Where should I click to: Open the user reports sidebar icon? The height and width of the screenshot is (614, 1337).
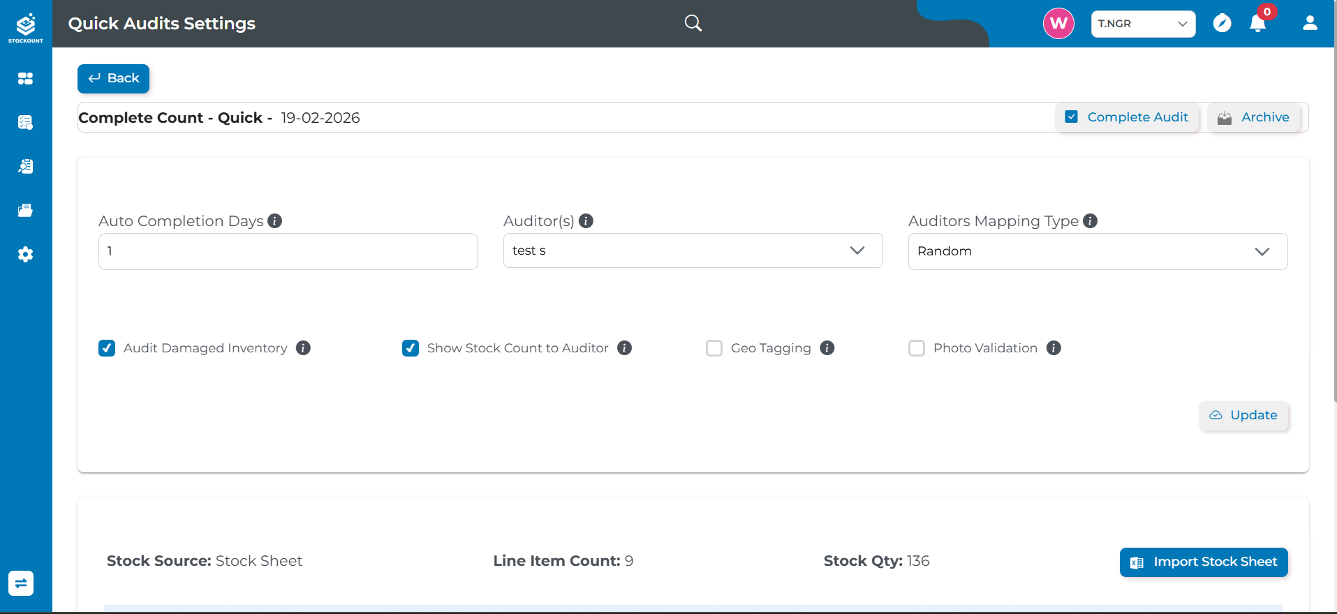(26, 166)
